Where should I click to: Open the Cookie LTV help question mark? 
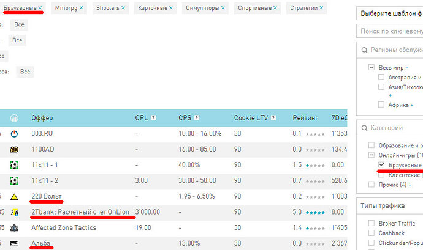click(273, 117)
